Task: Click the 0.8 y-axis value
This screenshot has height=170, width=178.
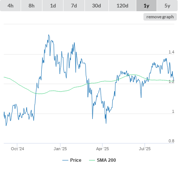Action: pos(171,141)
